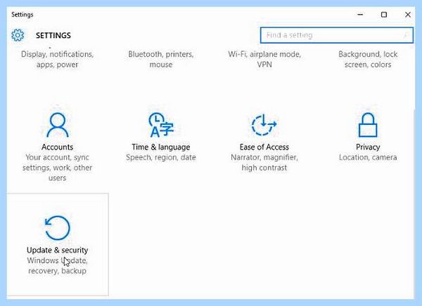
Task: Click 'Speech, region, date' description
Action: (161, 157)
